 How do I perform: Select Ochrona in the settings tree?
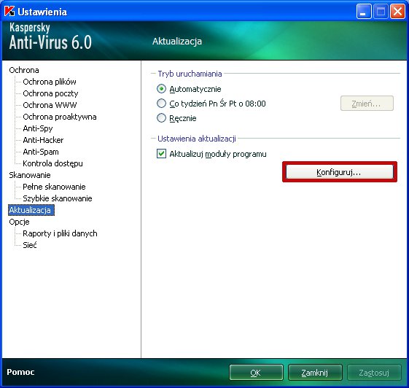pyautogui.click(x=24, y=70)
